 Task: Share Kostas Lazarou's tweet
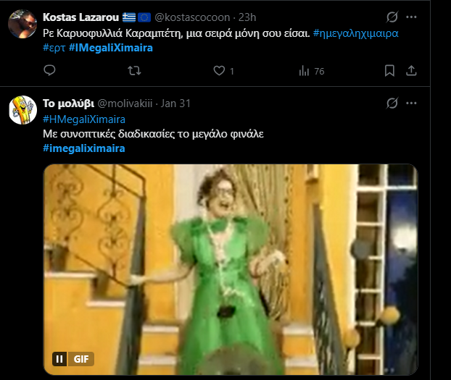(x=411, y=71)
